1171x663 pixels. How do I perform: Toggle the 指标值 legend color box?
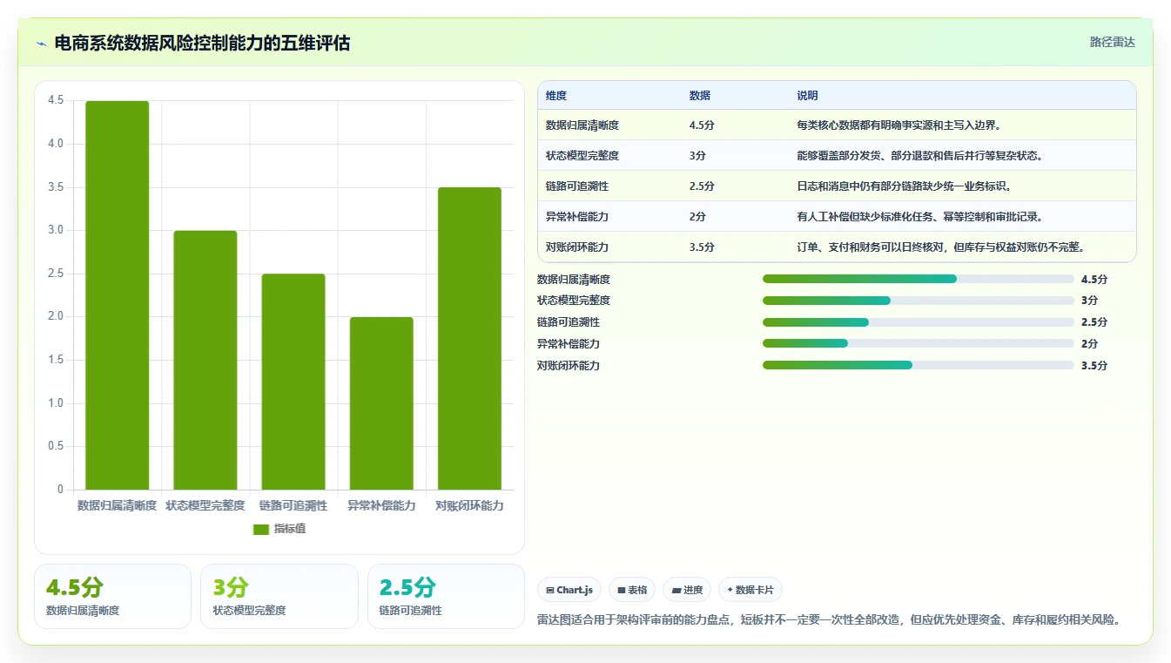(x=261, y=529)
